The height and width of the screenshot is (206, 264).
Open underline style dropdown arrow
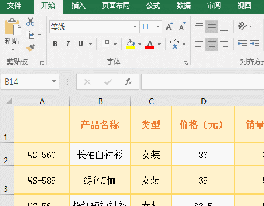(90, 44)
